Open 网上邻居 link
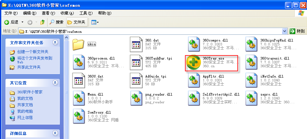Image resolution: width=307 pixels, height=139 pixels. click(25, 118)
